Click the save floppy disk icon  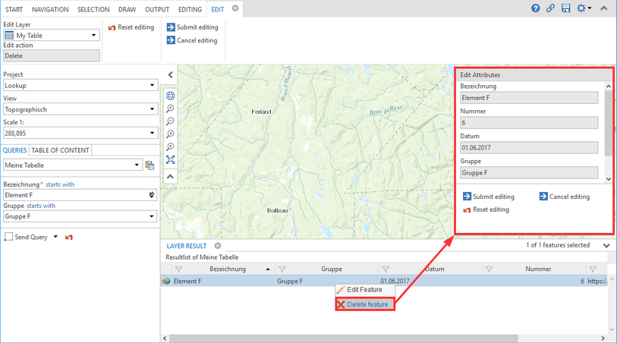(x=565, y=8)
